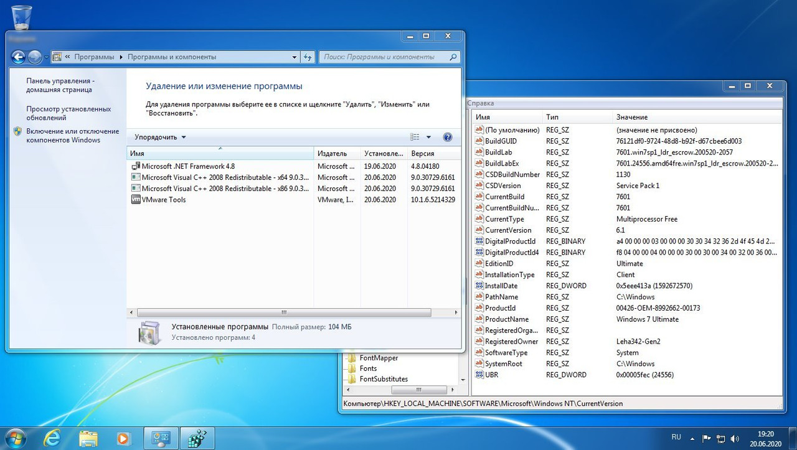Select Visual C++ 2008 x86 entry icon
Screen dimensions: 797x450
[x=136, y=189]
